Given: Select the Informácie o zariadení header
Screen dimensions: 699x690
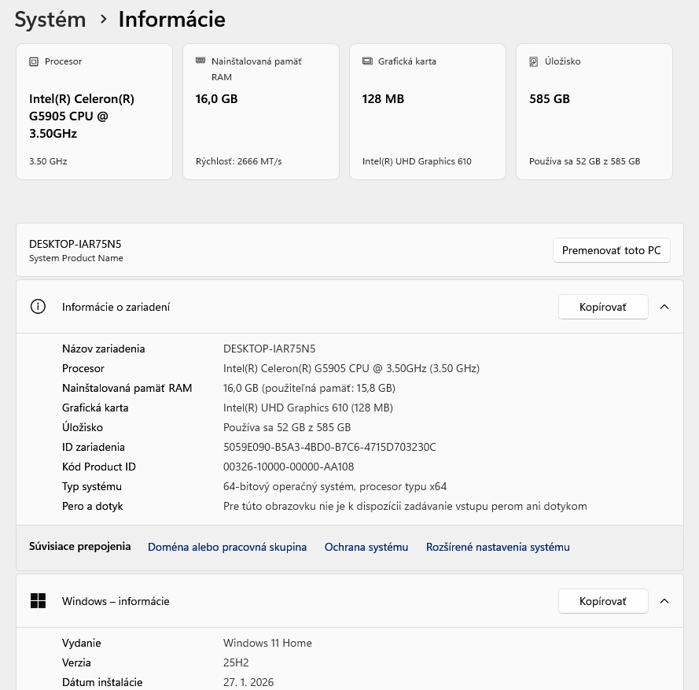Looking at the screenshot, I should click(349, 307).
